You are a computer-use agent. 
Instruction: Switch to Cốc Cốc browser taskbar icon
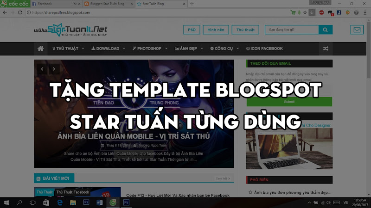tap(113, 202)
